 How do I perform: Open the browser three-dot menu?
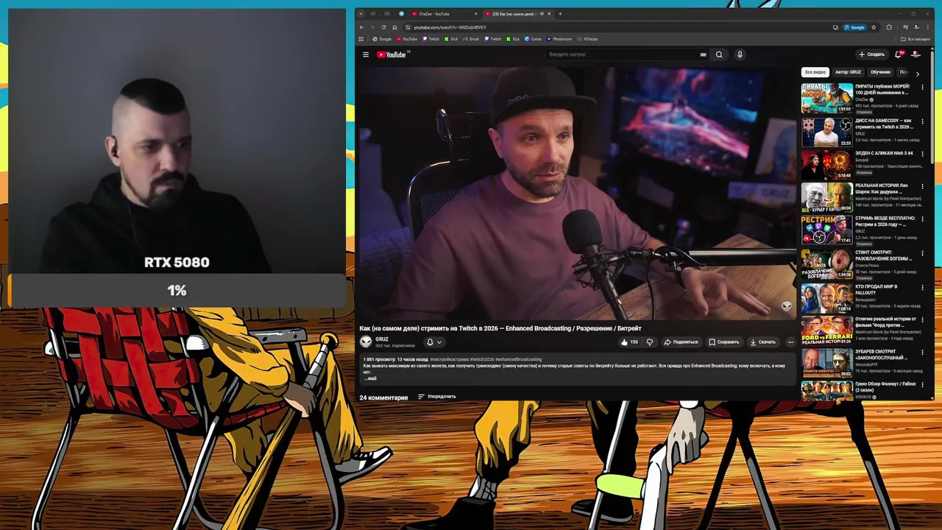click(x=927, y=27)
